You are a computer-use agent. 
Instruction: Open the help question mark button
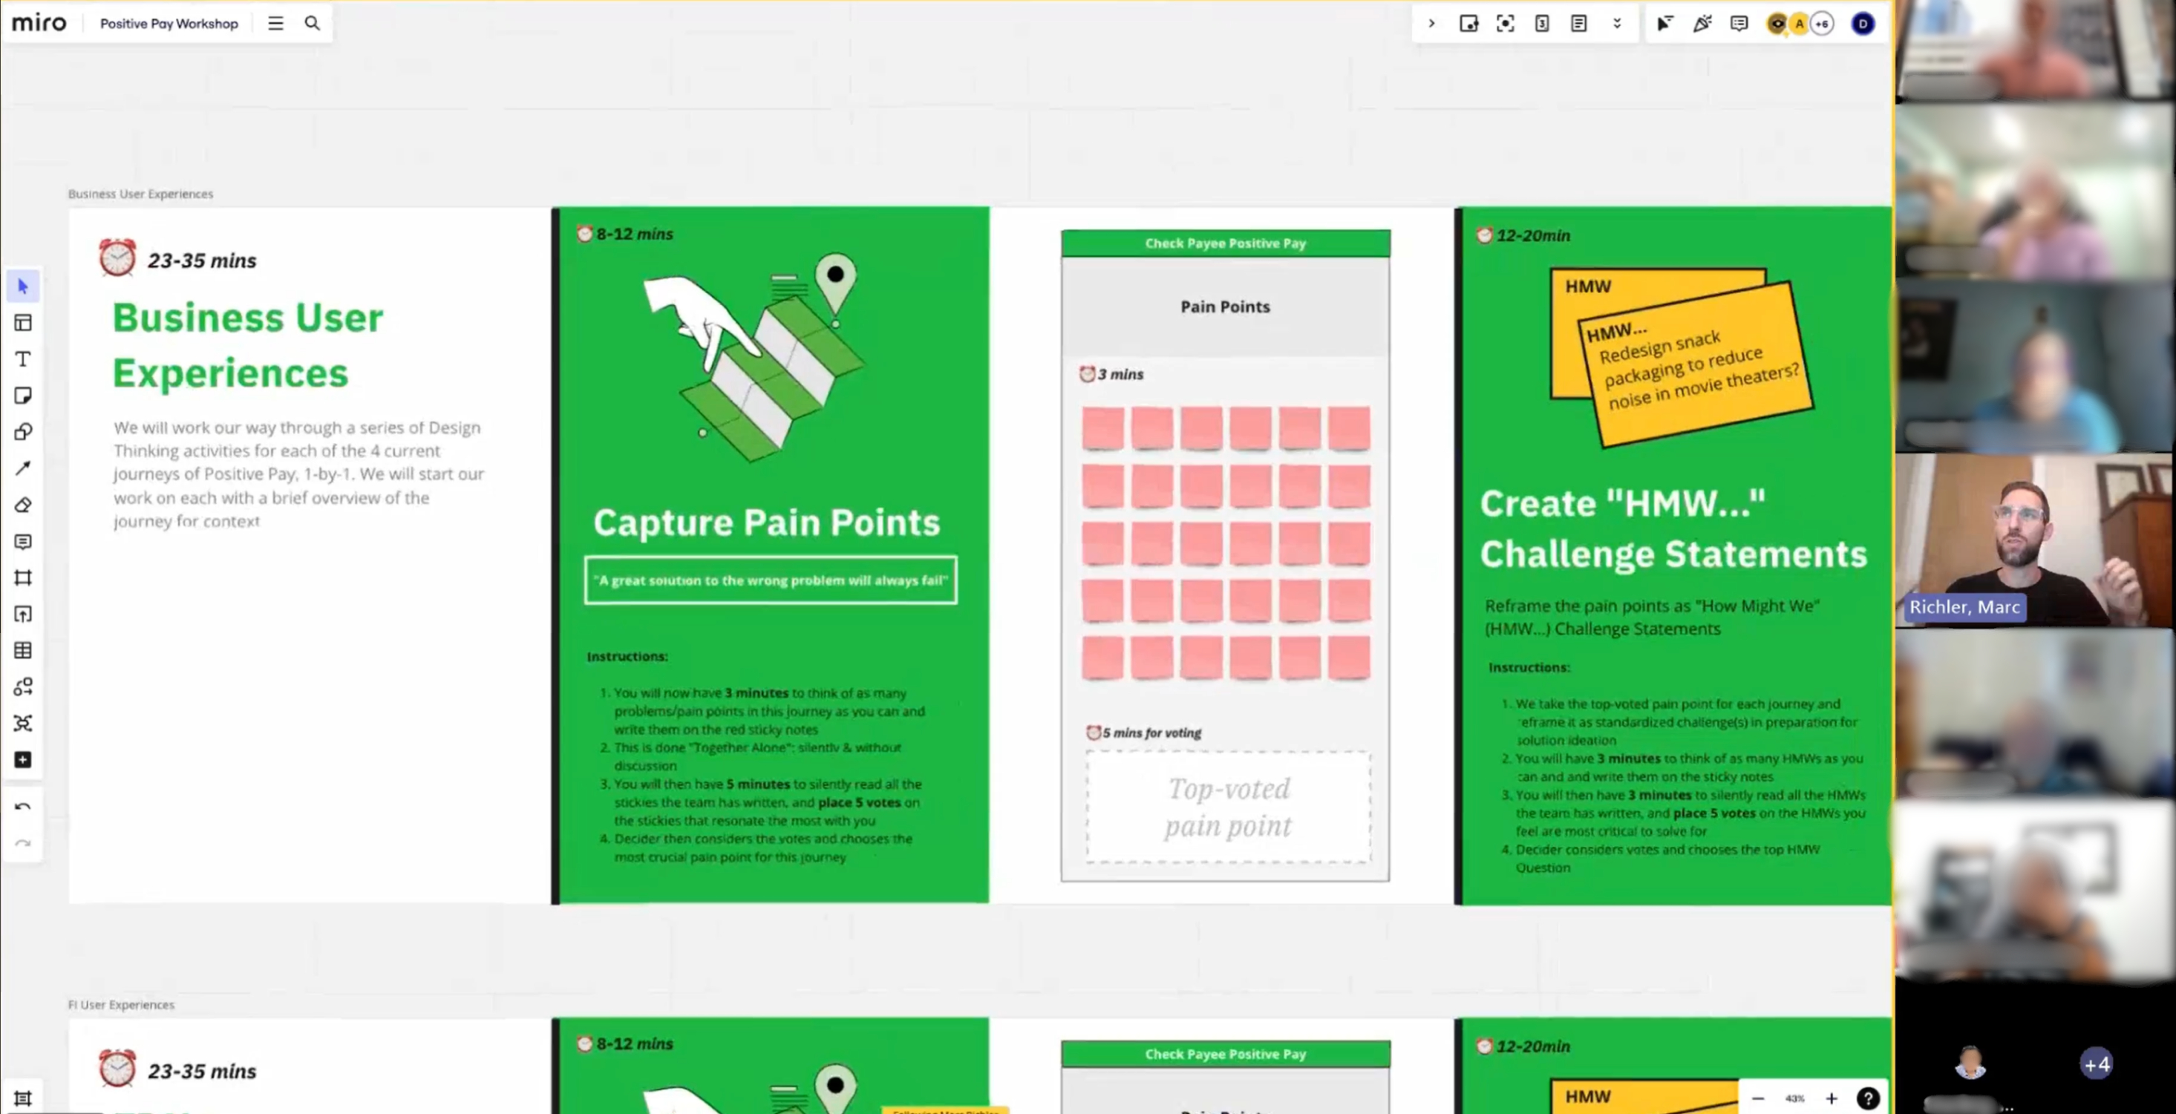click(1868, 1098)
